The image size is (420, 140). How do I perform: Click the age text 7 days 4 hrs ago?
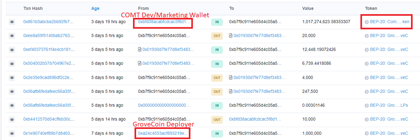[107, 133]
